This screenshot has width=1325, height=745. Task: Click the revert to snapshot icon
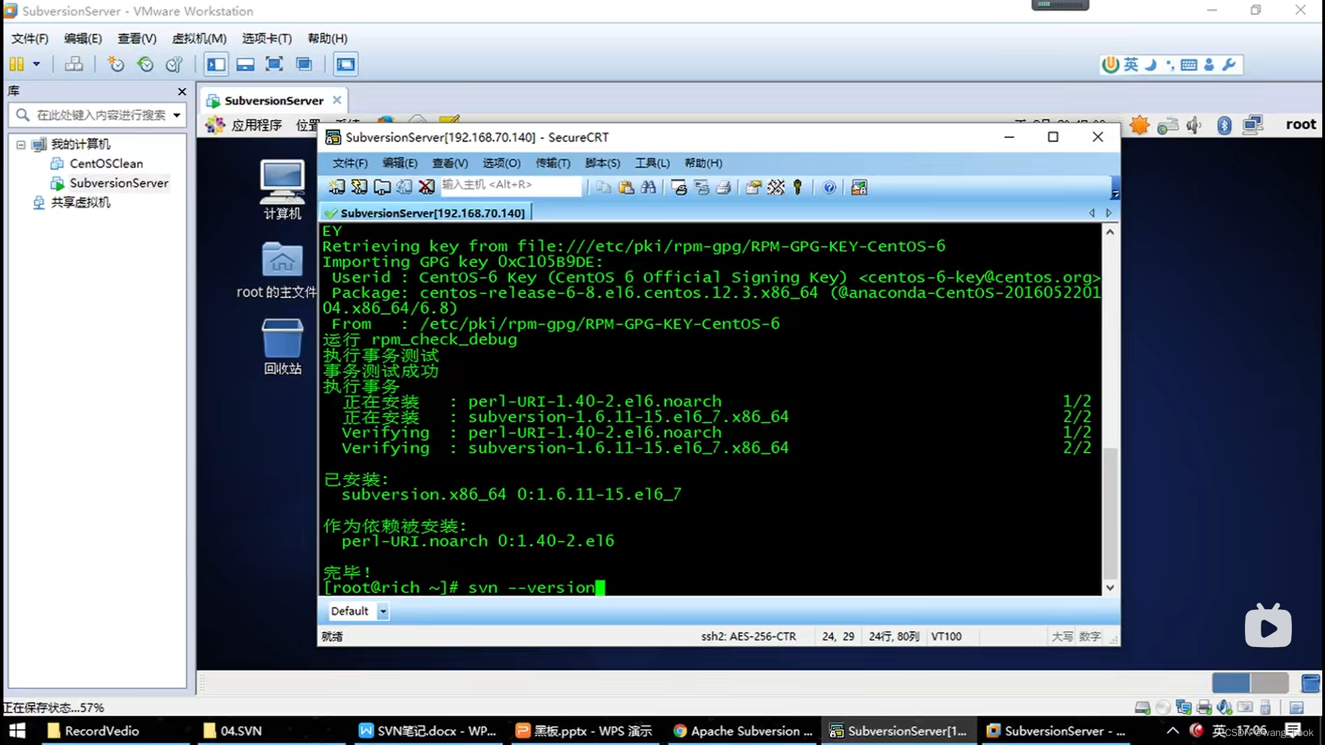(145, 64)
